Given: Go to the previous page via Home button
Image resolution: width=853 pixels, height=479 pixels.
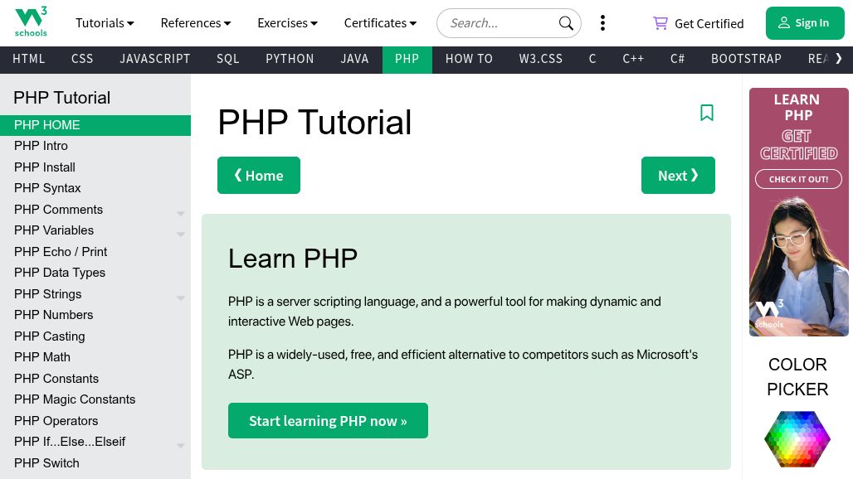Looking at the screenshot, I should 259,176.
